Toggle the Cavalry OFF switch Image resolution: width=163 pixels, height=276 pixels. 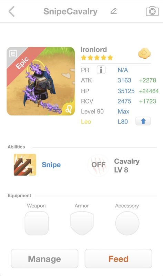point(99,165)
